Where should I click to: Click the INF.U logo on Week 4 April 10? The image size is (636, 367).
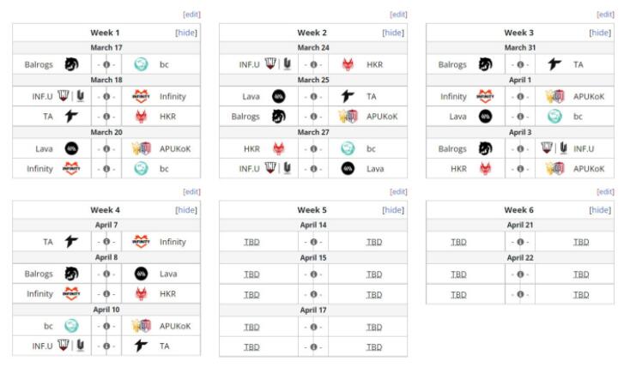tap(71, 346)
